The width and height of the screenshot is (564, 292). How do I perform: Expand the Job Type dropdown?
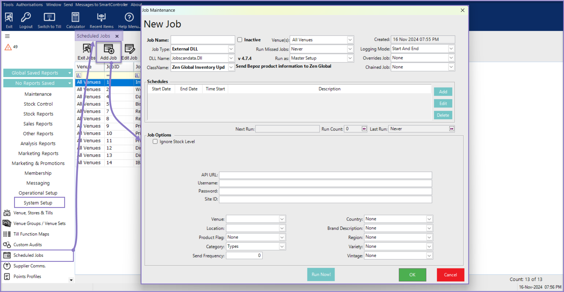(231, 49)
